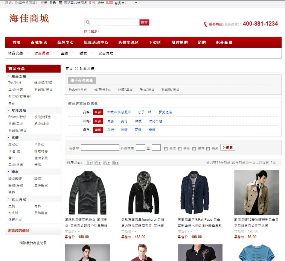Image resolution: width=285 pixels, height=261 pixels.
Task: Open 美体塑身 in sidebar 女士内衣
Action: [x=41, y=213]
